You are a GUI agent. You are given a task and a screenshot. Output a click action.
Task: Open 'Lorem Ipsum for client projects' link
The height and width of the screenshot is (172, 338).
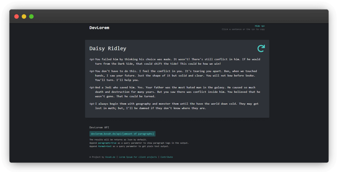click(138, 157)
